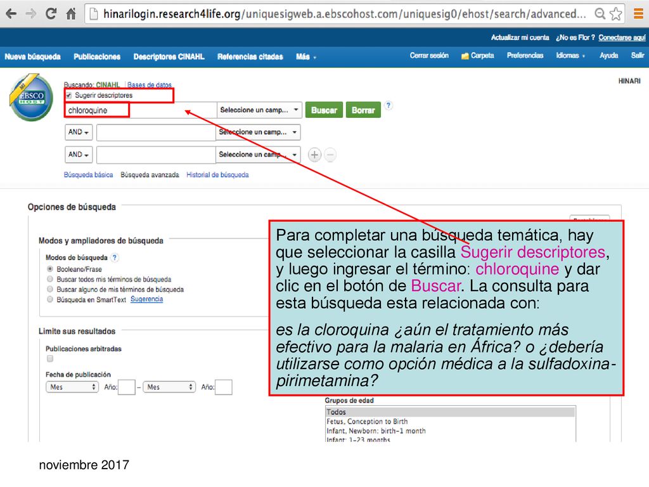649x487 pixels.
Task: Expand the Idiomas menu
Action: click(570, 56)
